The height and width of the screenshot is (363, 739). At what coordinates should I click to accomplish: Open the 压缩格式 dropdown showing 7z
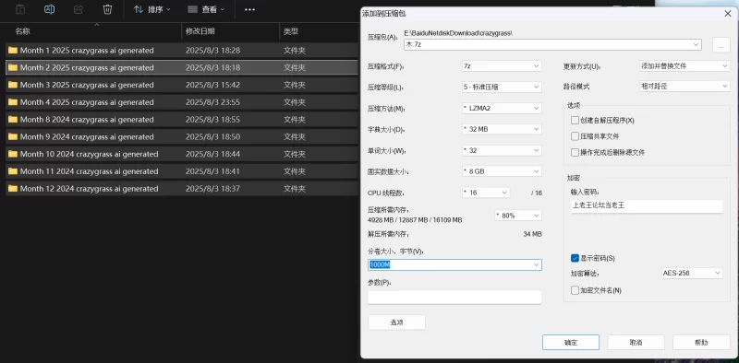(x=502, y=66)
